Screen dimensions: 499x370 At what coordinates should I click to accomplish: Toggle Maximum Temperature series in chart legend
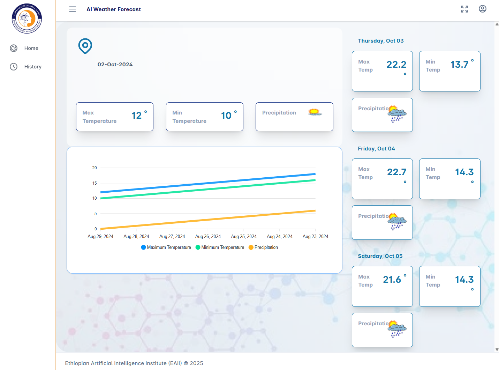pyautogui.click(x=166, y=247)
